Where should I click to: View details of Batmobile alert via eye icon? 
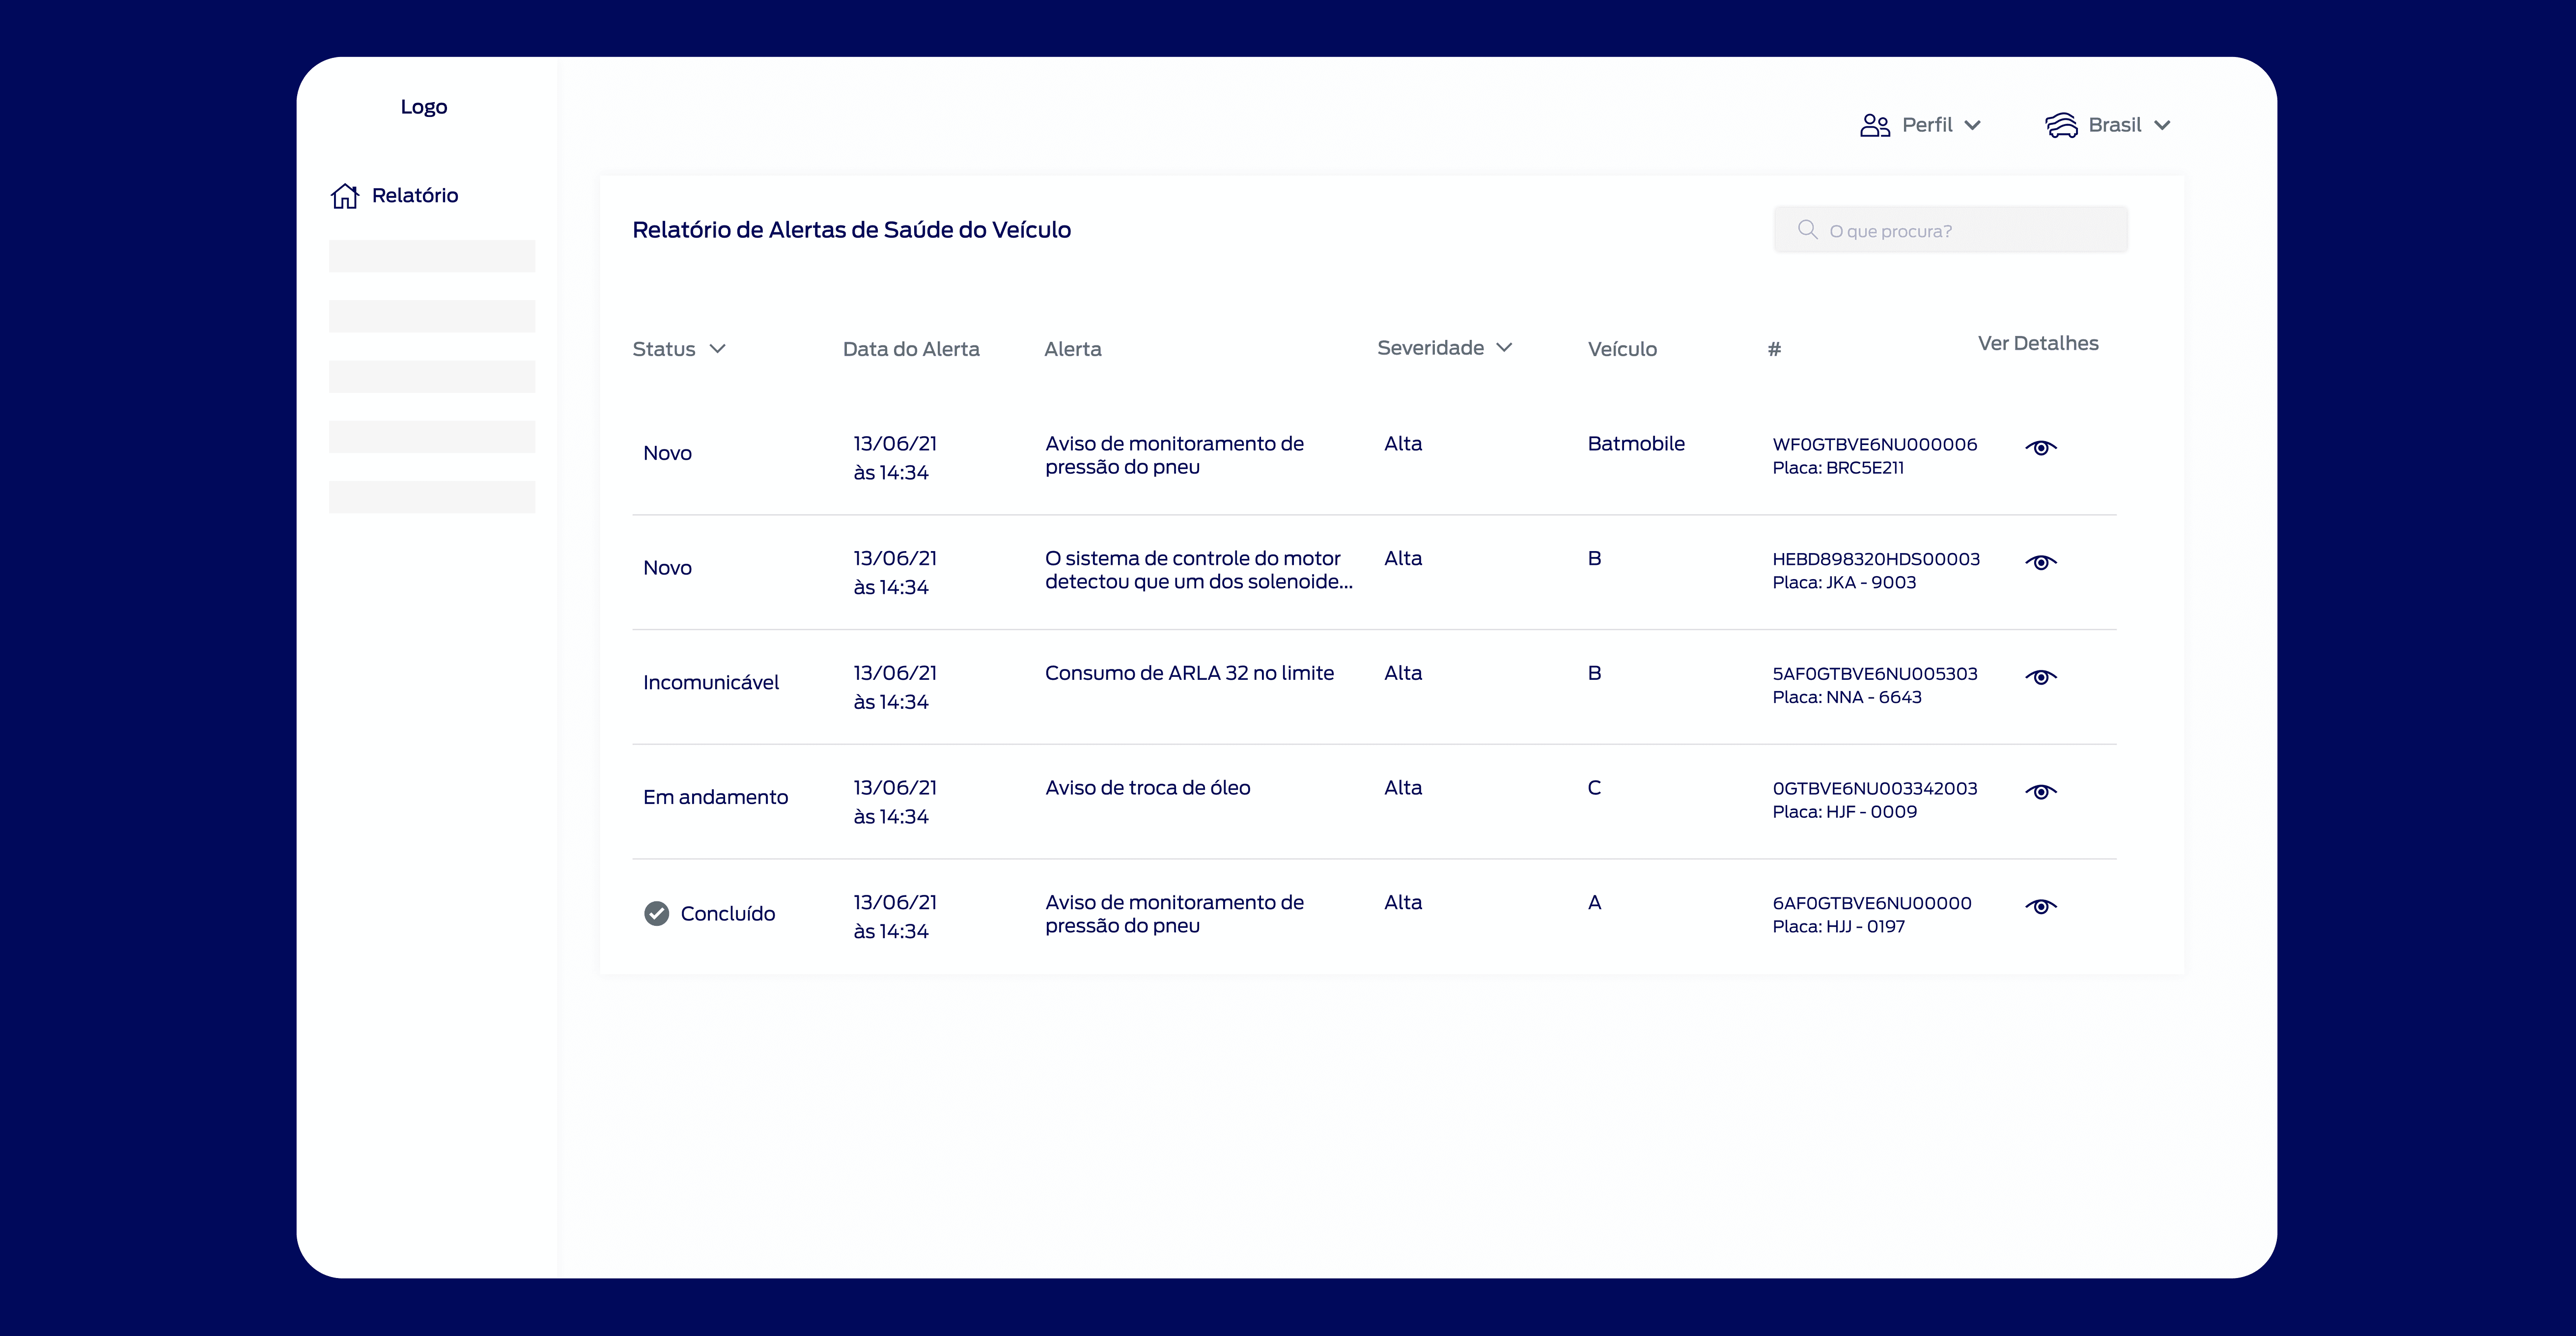[x=2040, y=447]
